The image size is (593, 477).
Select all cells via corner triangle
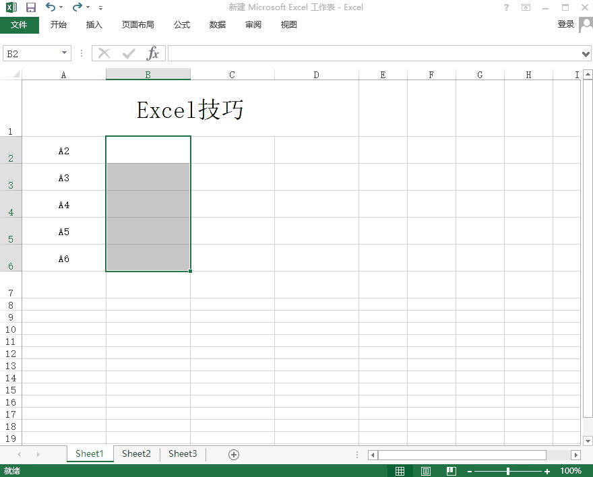[x=16, y=75]
